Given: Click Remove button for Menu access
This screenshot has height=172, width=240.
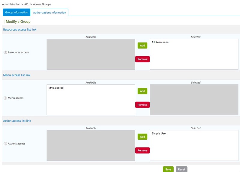Looking at the screenshot, I should tap(142, 105).
